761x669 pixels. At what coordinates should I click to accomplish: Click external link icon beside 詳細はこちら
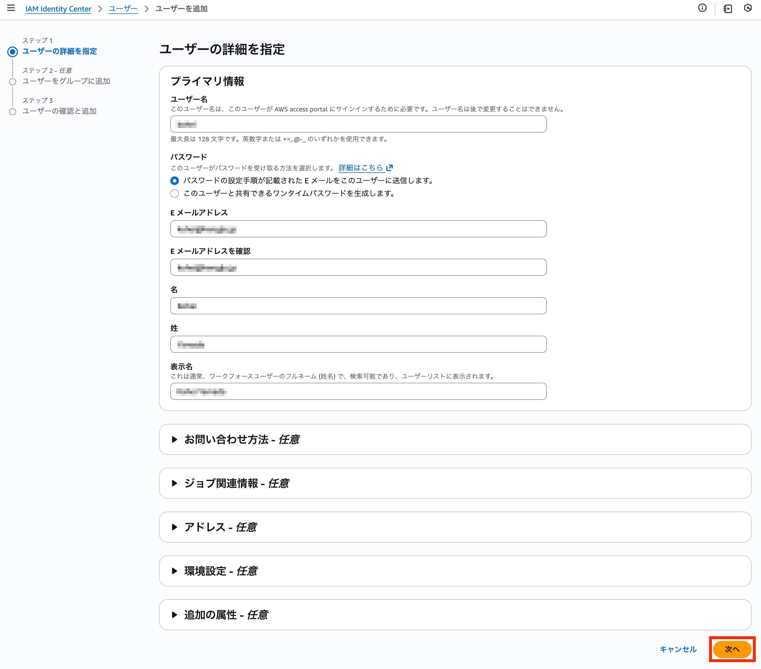pos(389,168)
